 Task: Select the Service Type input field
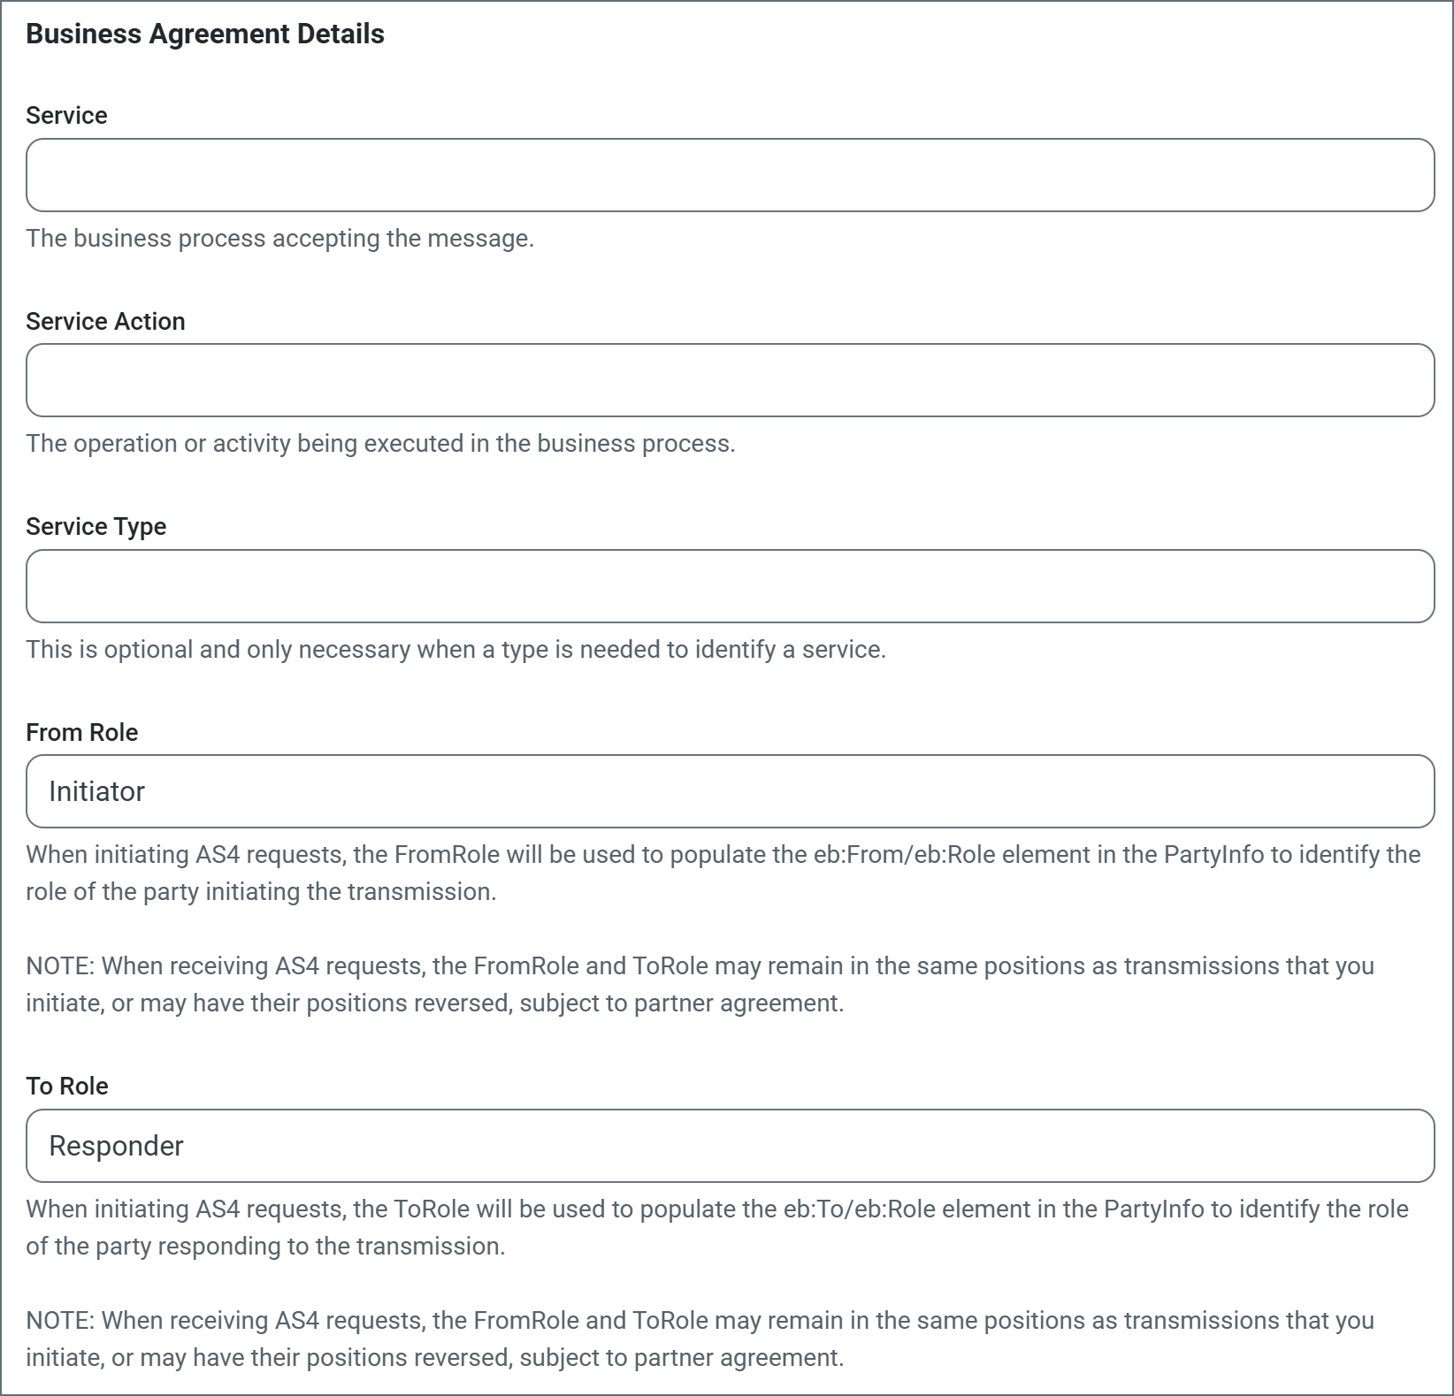730,586
